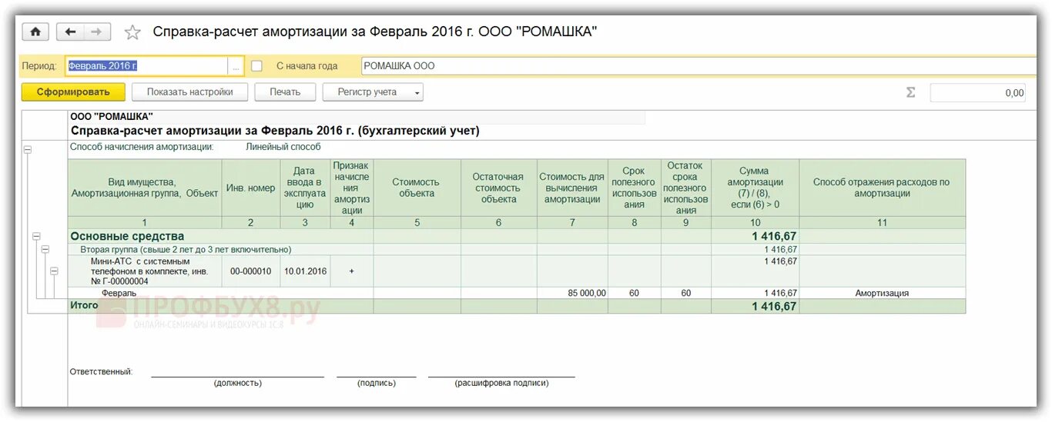Click 'Стоимость объекта' column header

(417, 188)
